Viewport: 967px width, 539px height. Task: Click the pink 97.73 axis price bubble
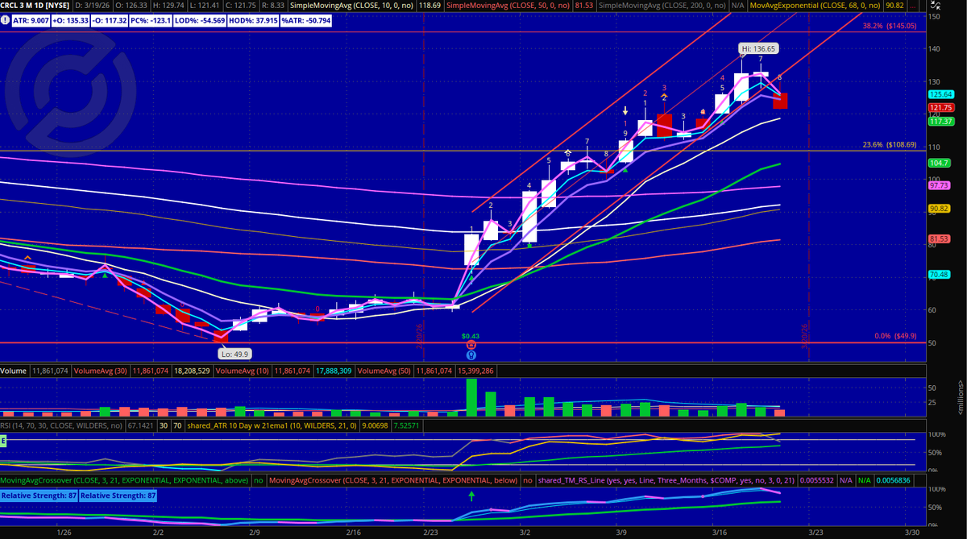click(938, 185)
